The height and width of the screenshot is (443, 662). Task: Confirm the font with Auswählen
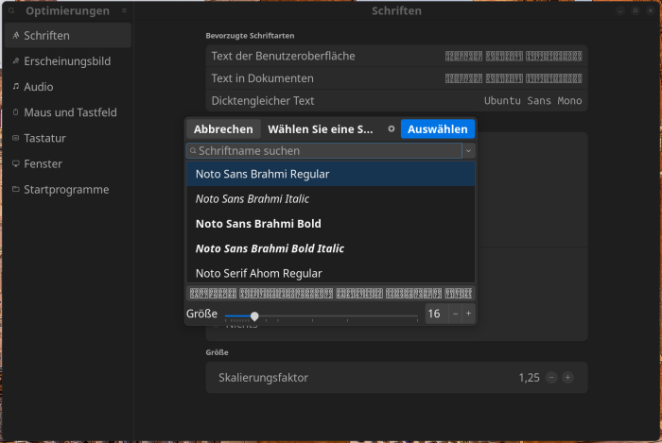(x=437, y=129)
